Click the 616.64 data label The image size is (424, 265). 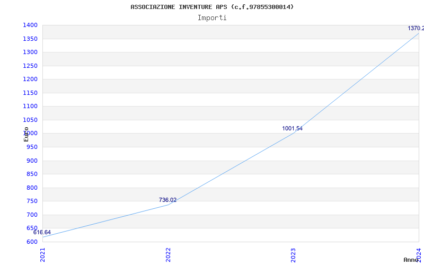(x=42, y=232)
